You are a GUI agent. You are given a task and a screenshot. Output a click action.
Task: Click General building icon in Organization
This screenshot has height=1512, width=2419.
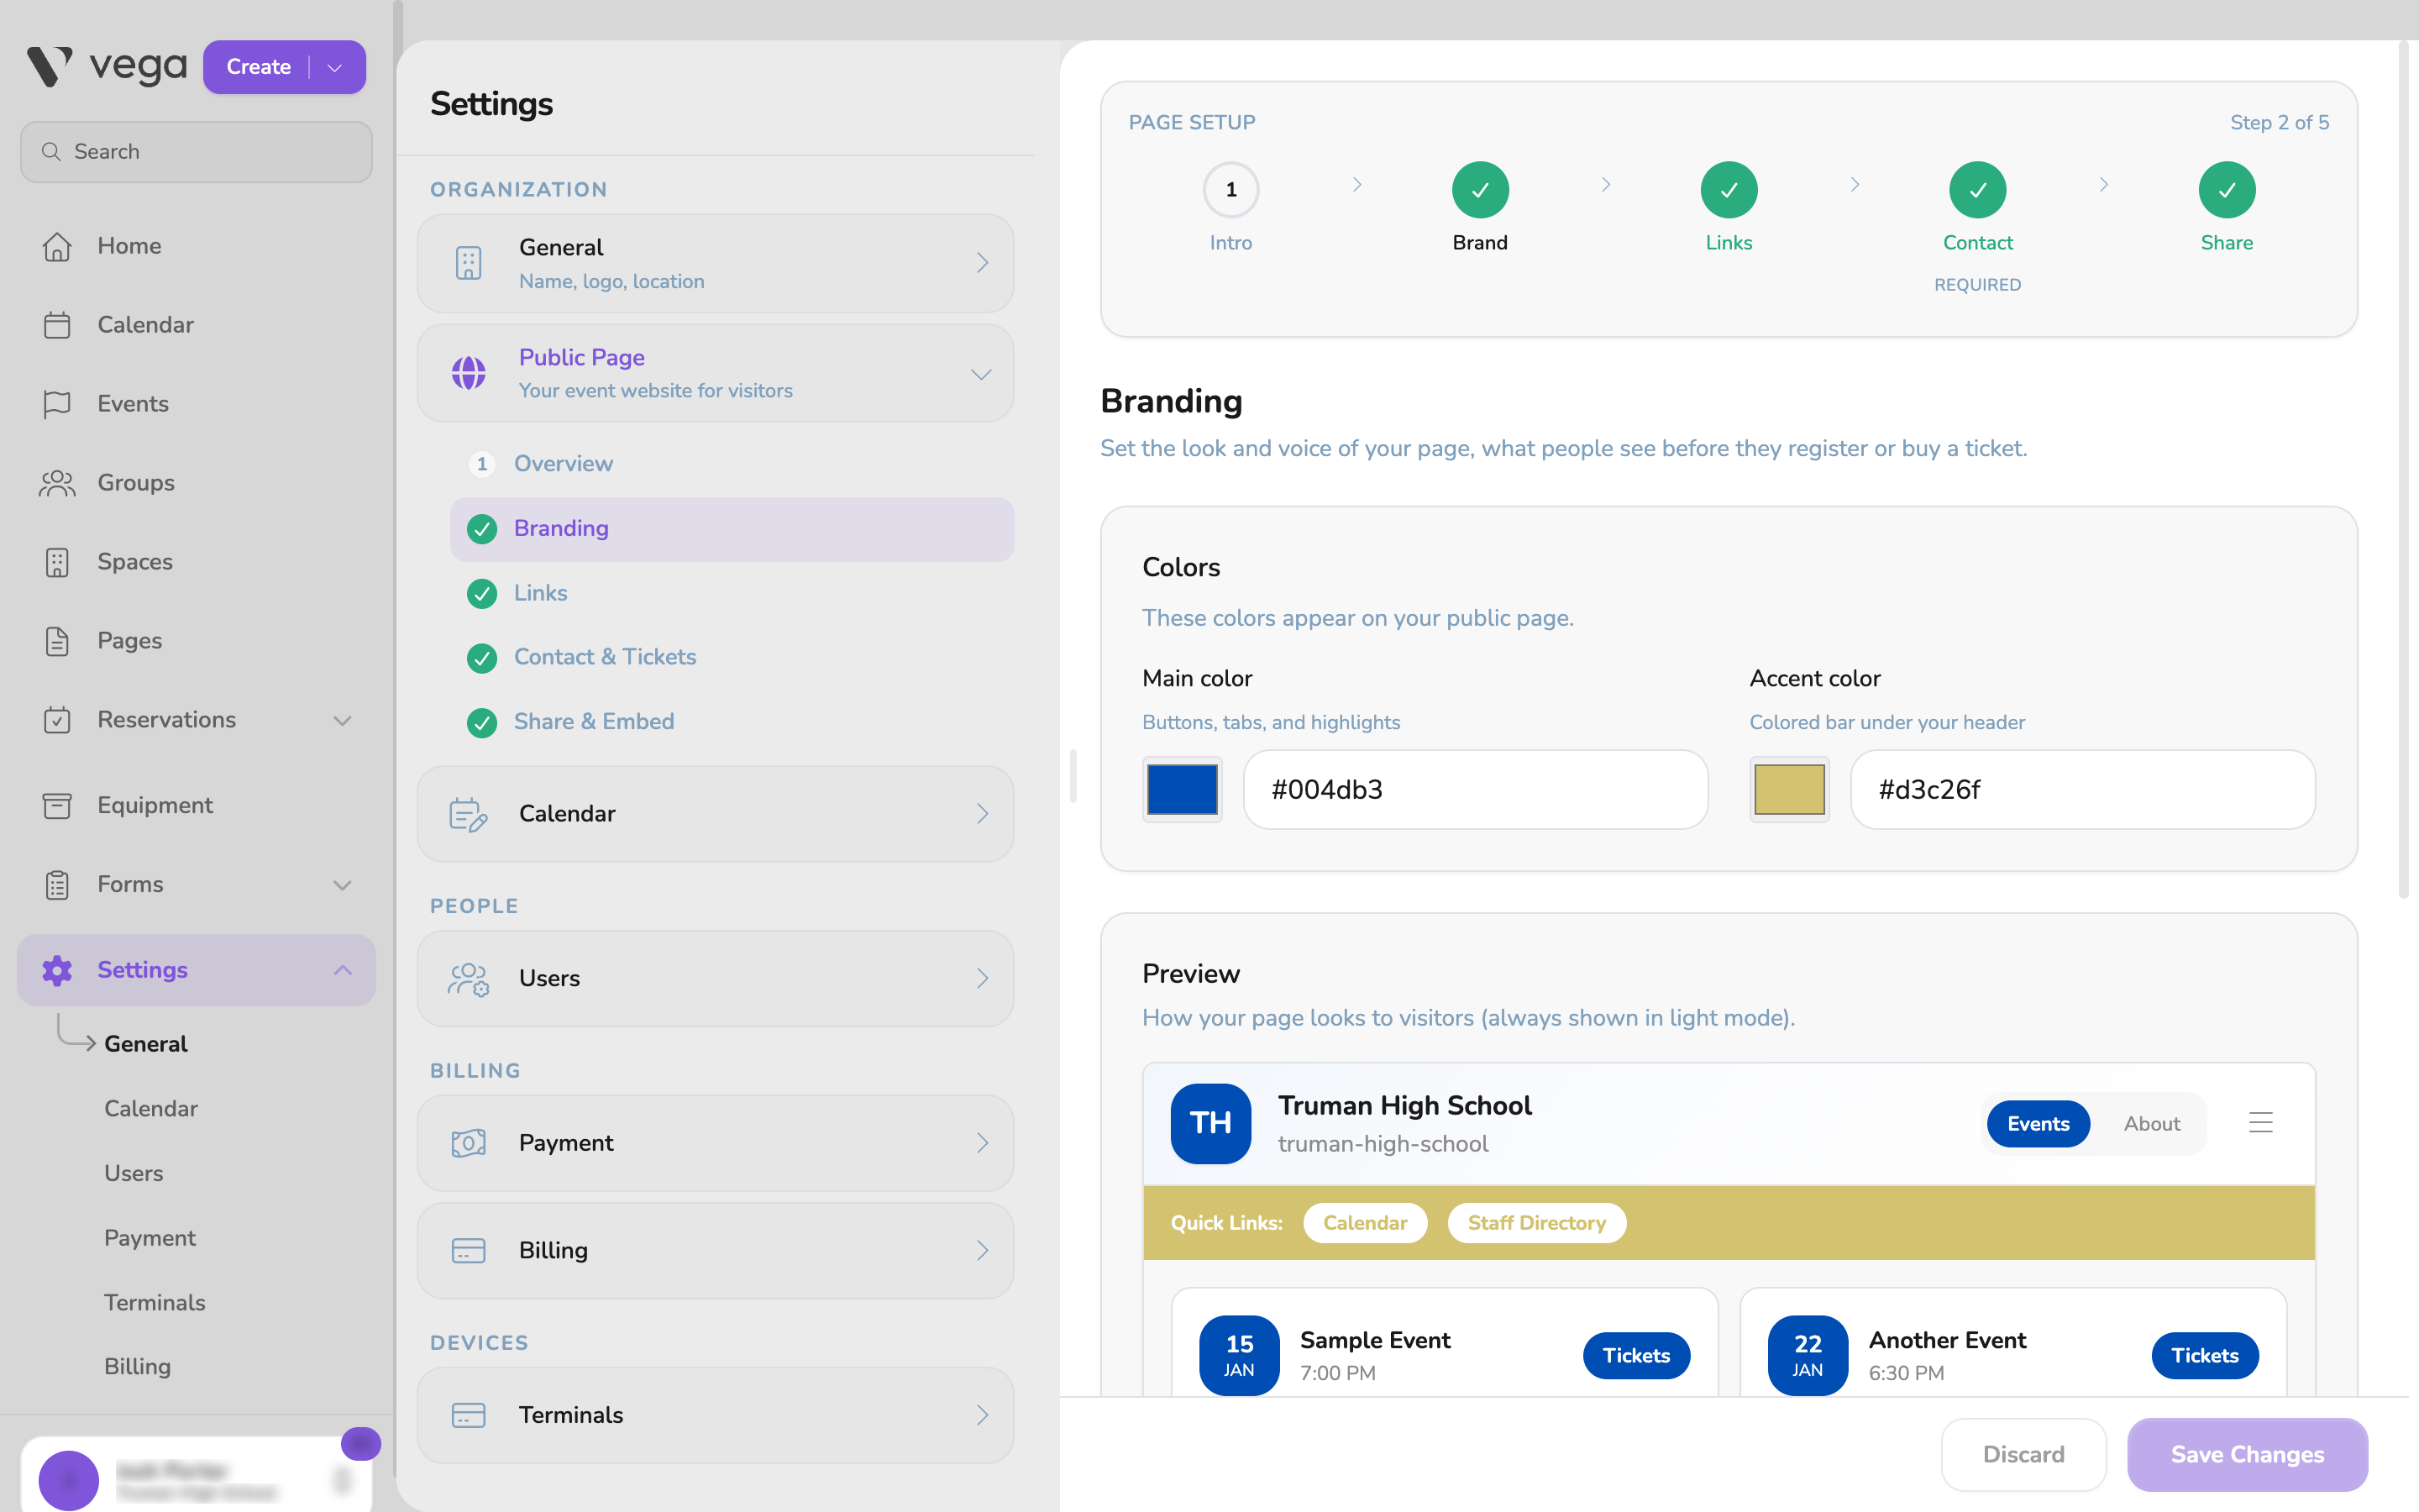click(x=468, y=263)
